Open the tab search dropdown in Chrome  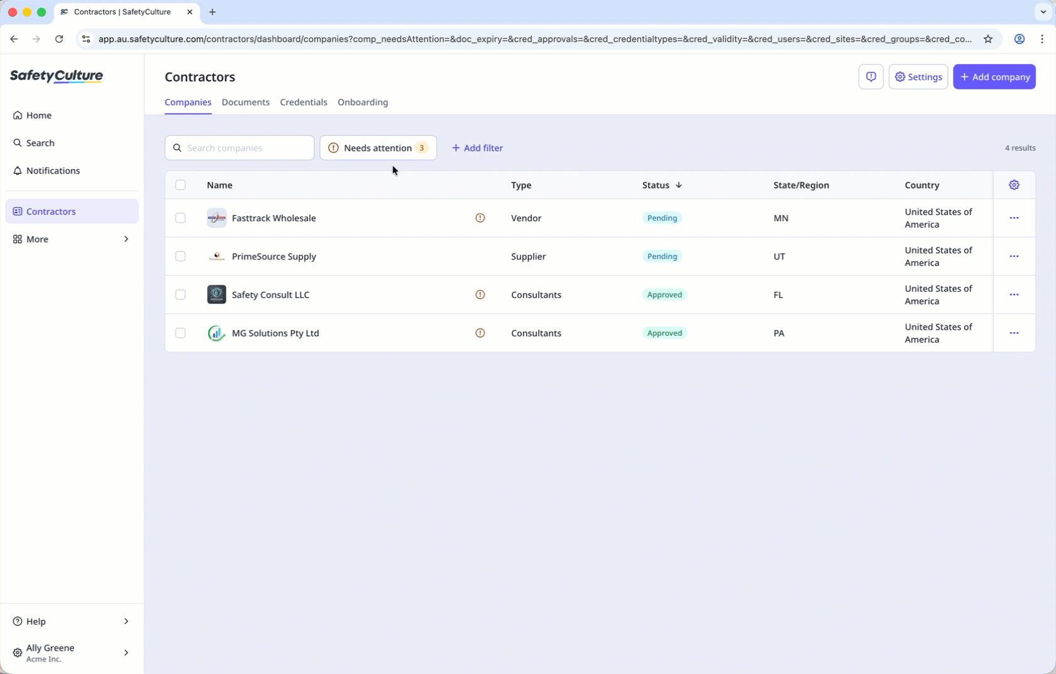coord(1043,12)
